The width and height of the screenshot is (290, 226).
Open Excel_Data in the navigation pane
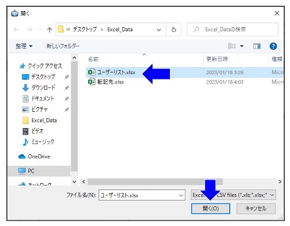pyautogui.click(x=44, y=121)
